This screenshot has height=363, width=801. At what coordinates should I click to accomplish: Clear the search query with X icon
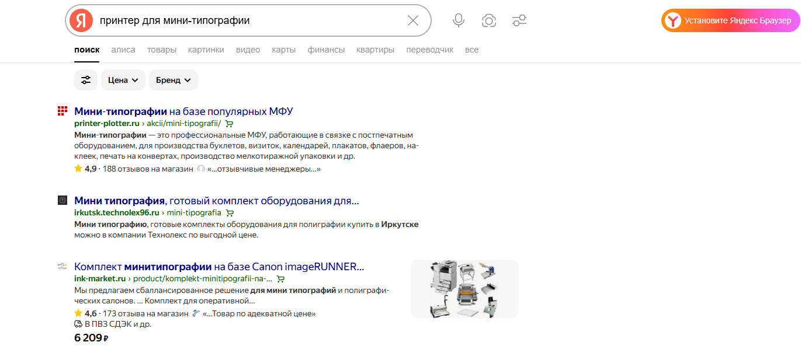click(x=413, y=20)
